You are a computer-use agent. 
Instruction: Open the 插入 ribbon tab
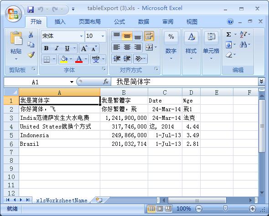click(x=60, y=22)
